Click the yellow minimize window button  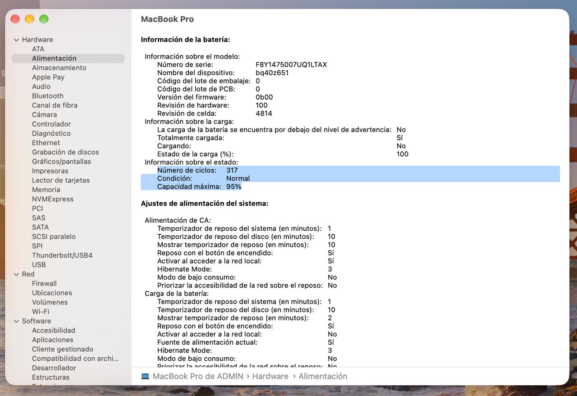29,19
